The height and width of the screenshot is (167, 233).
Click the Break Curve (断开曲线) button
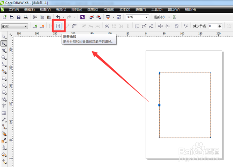coord(58,26)
